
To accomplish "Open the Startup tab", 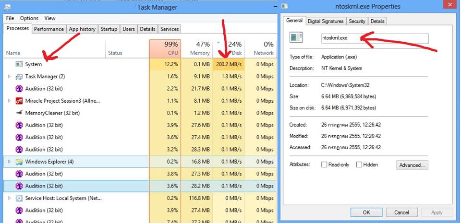I will pos(109,29).
